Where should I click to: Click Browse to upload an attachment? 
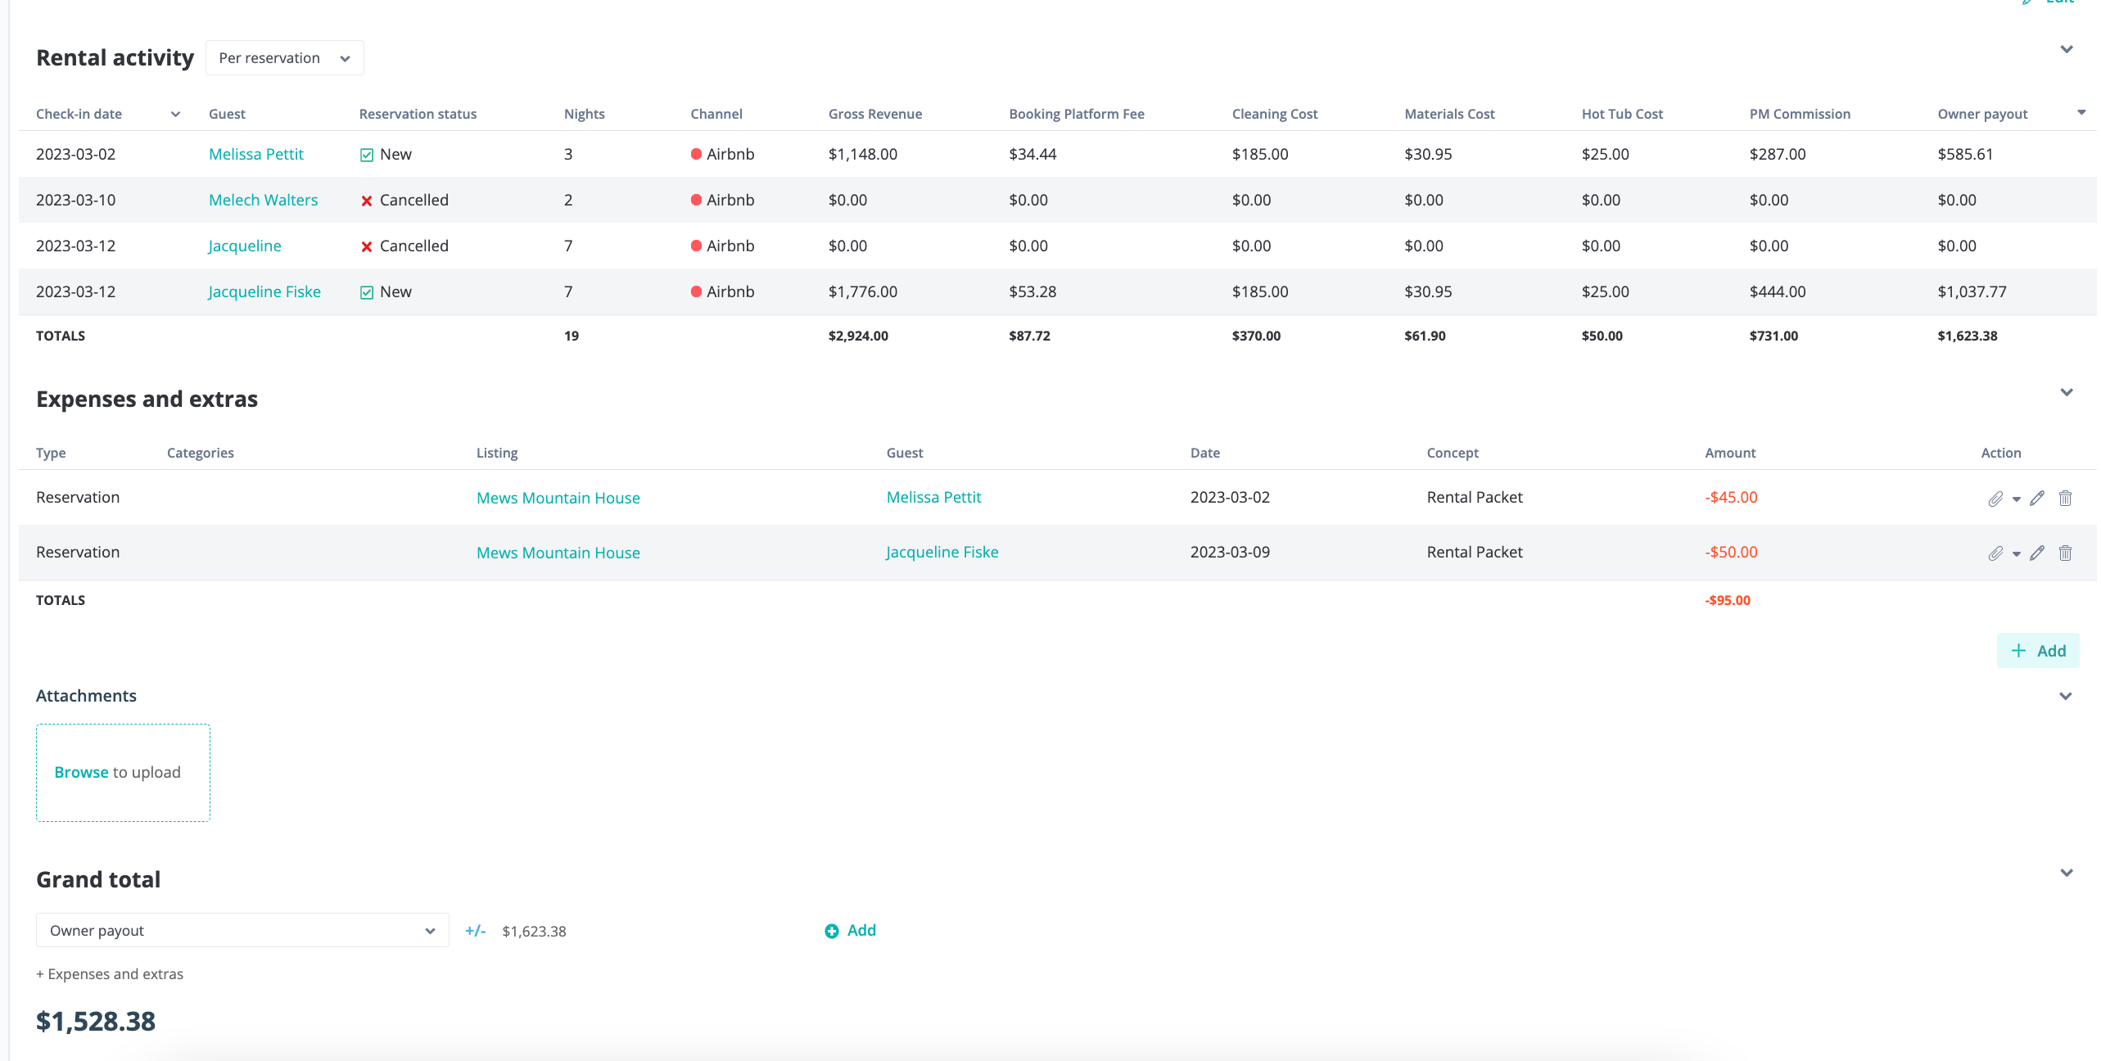pos(81,772)
